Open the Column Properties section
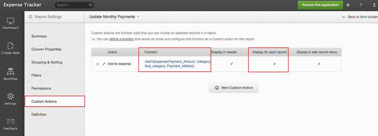Viewport: 378px width, 136px height. [x=46, y=49]
